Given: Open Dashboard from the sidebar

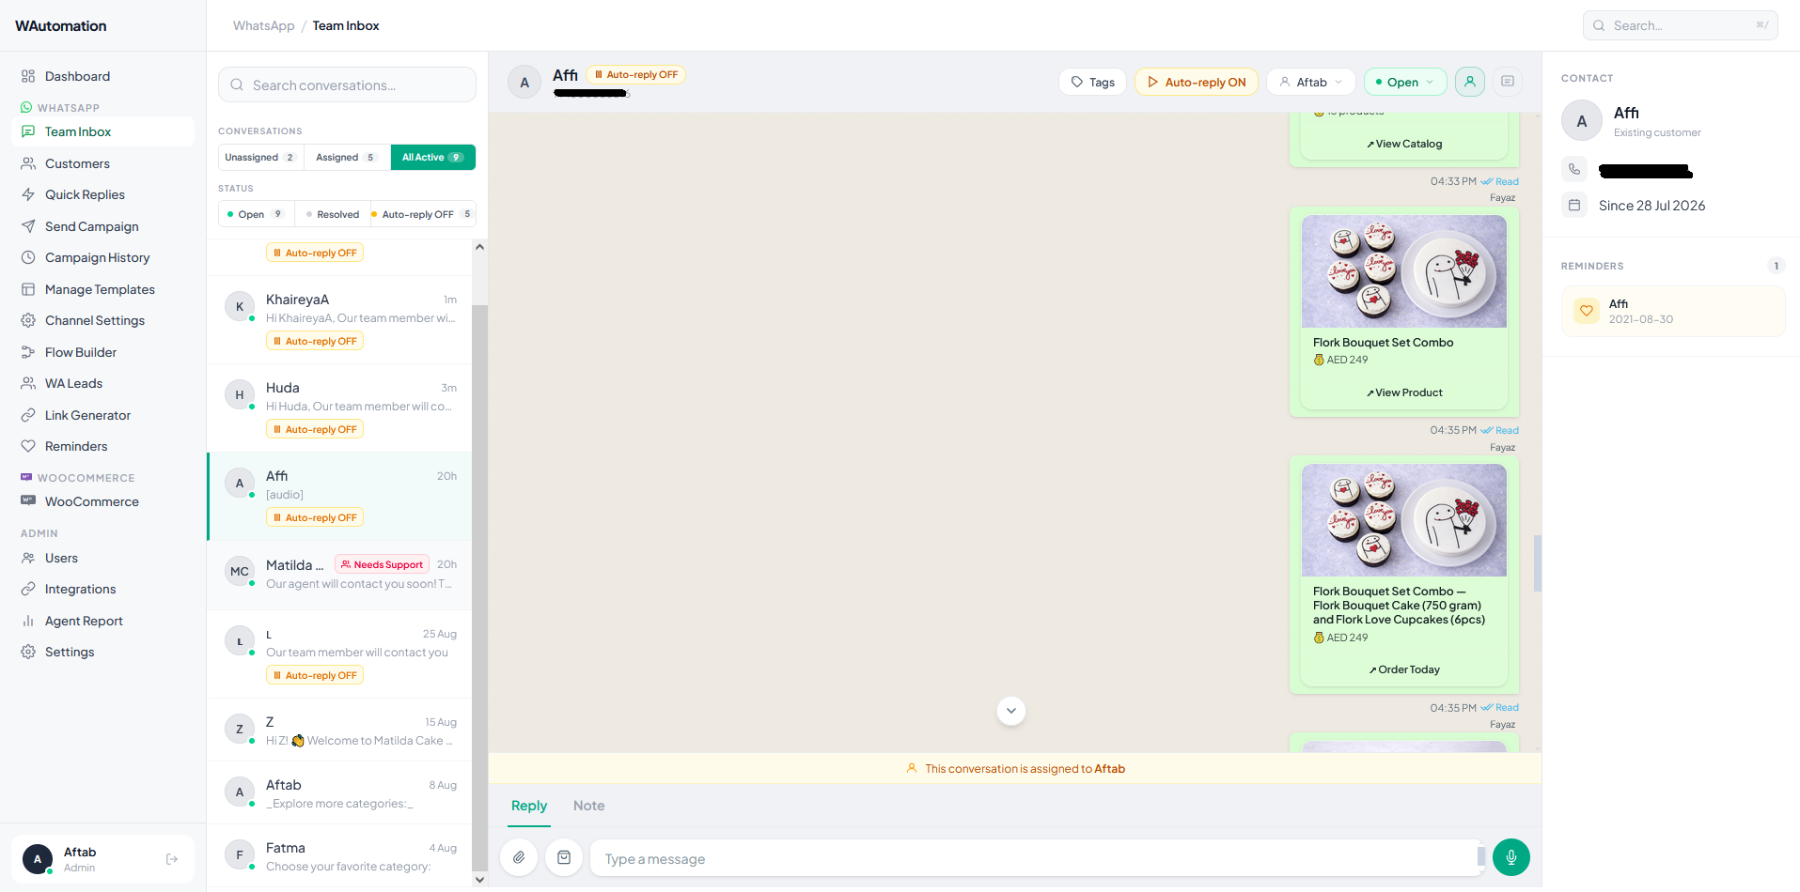Looking at the screenshot, I should (x=102, y=76).
